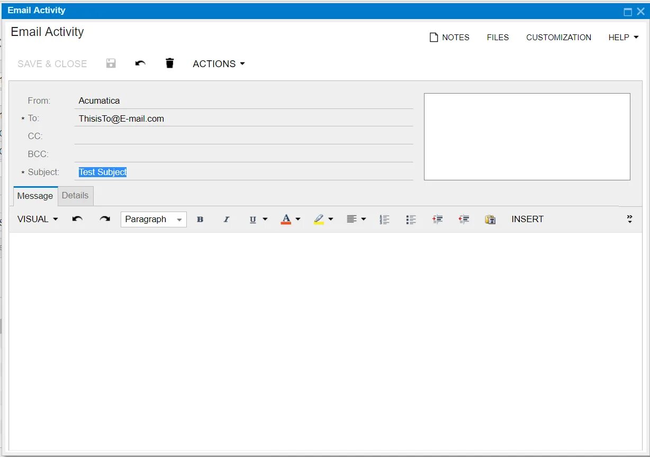Click the Delete trash can icon

(x=169, y=63)
